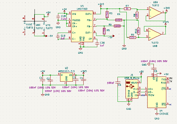Select resistor R3 labeled 175K
Image resolution: width=177 pixels, height=124 pixels.
[x=107, y=15]
